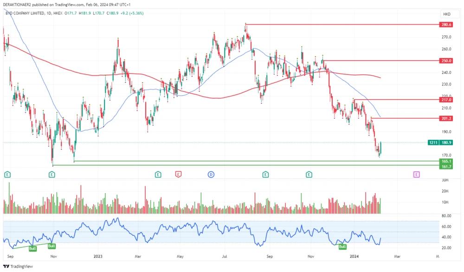Click the rightmost green E earnings marker
Image resolution: width=464 pixels, height=272 pixels.
(x=309, y=175)
